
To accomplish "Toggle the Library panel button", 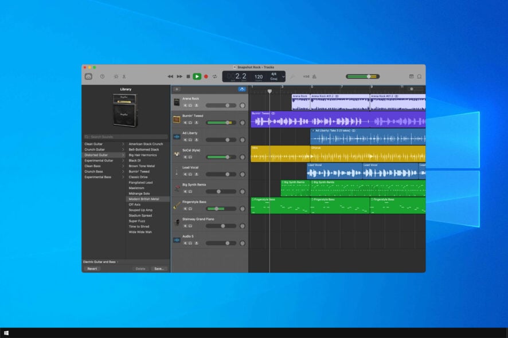I will pos(88,76).
